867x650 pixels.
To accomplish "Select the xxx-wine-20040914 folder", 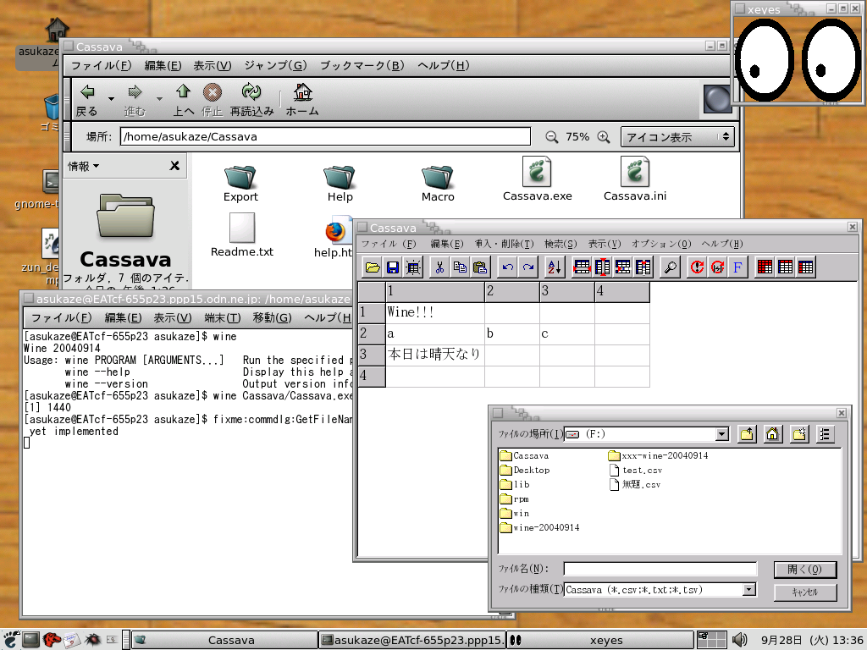I will point(658,456).
